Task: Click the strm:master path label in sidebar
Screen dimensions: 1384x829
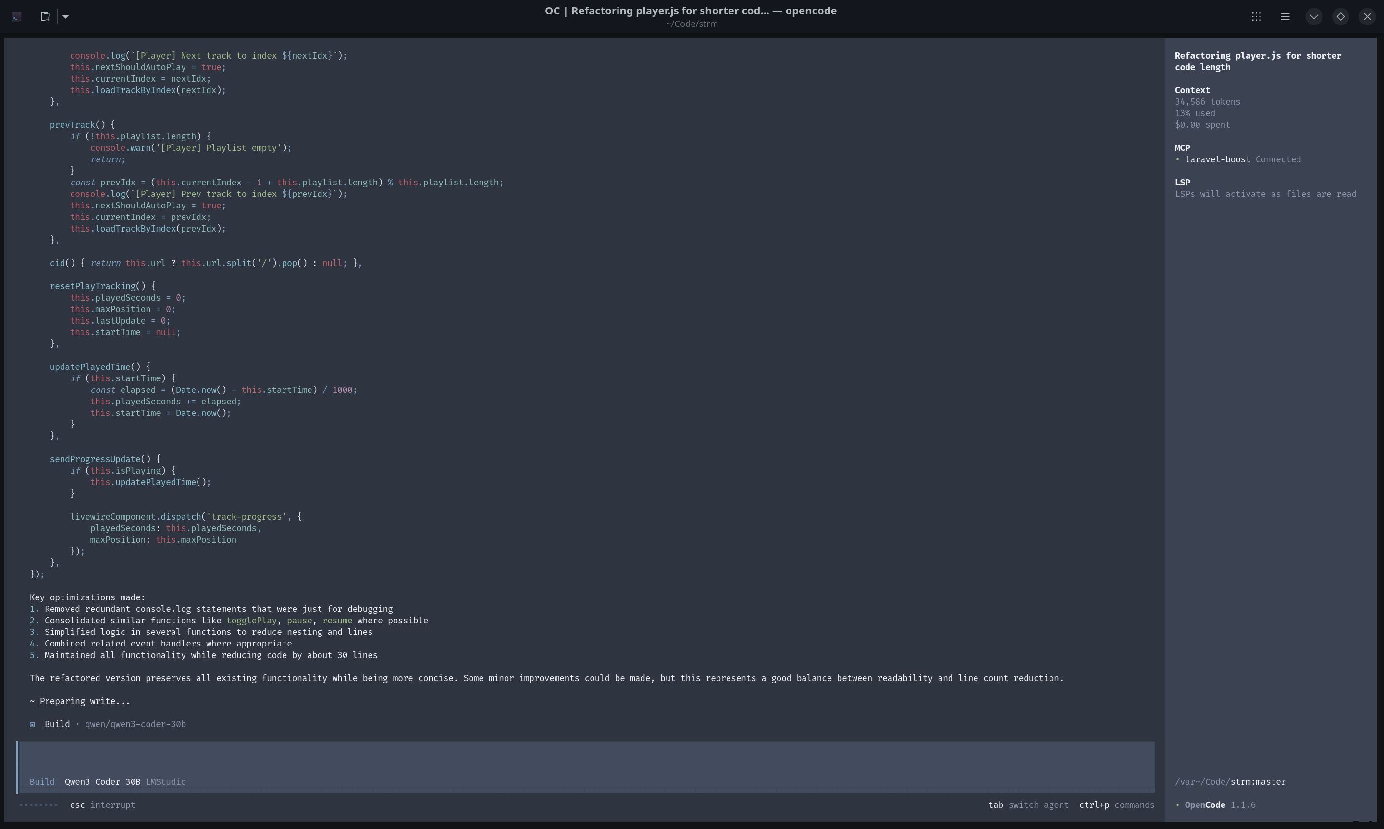Action: [1258, 781]
